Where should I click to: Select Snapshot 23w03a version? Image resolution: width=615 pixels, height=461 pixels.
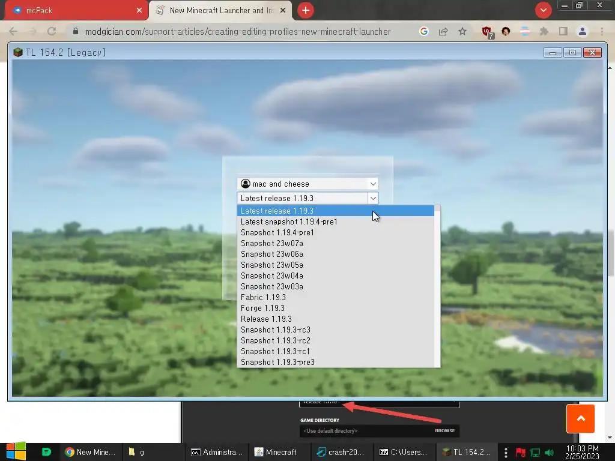tap(335, 286)
